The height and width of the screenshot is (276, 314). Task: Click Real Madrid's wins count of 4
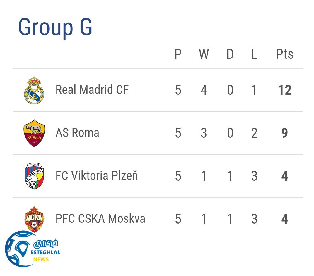(x=204, y=90)
